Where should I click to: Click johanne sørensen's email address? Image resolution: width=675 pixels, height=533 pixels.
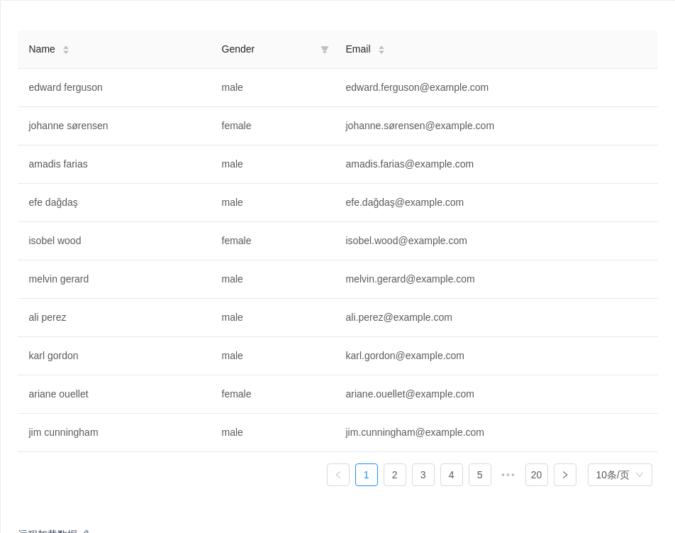[x=420, y=126]
